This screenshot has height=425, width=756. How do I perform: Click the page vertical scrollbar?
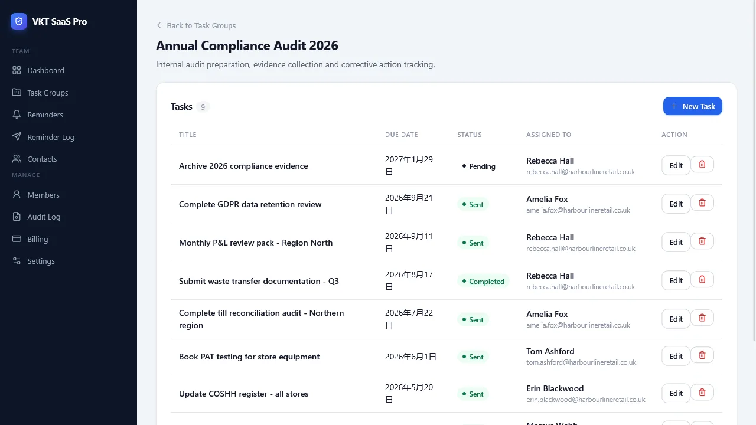(x=754, y=171)
